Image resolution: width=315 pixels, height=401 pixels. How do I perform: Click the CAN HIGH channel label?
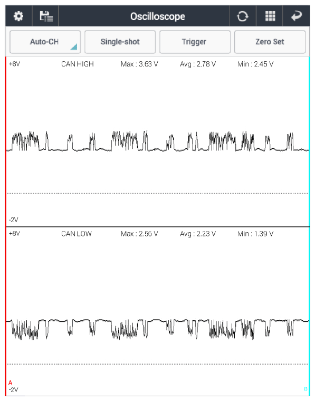tap(78, 64)
